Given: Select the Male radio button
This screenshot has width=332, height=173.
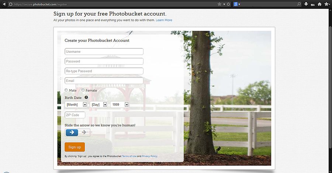Looking at the screenshot, I should click(66, 90).
